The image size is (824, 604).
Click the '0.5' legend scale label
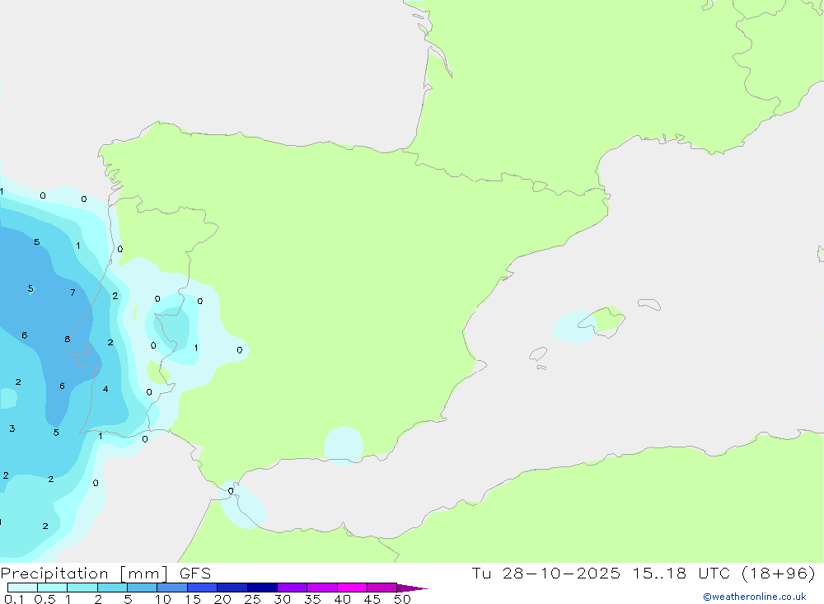point(44,599)
